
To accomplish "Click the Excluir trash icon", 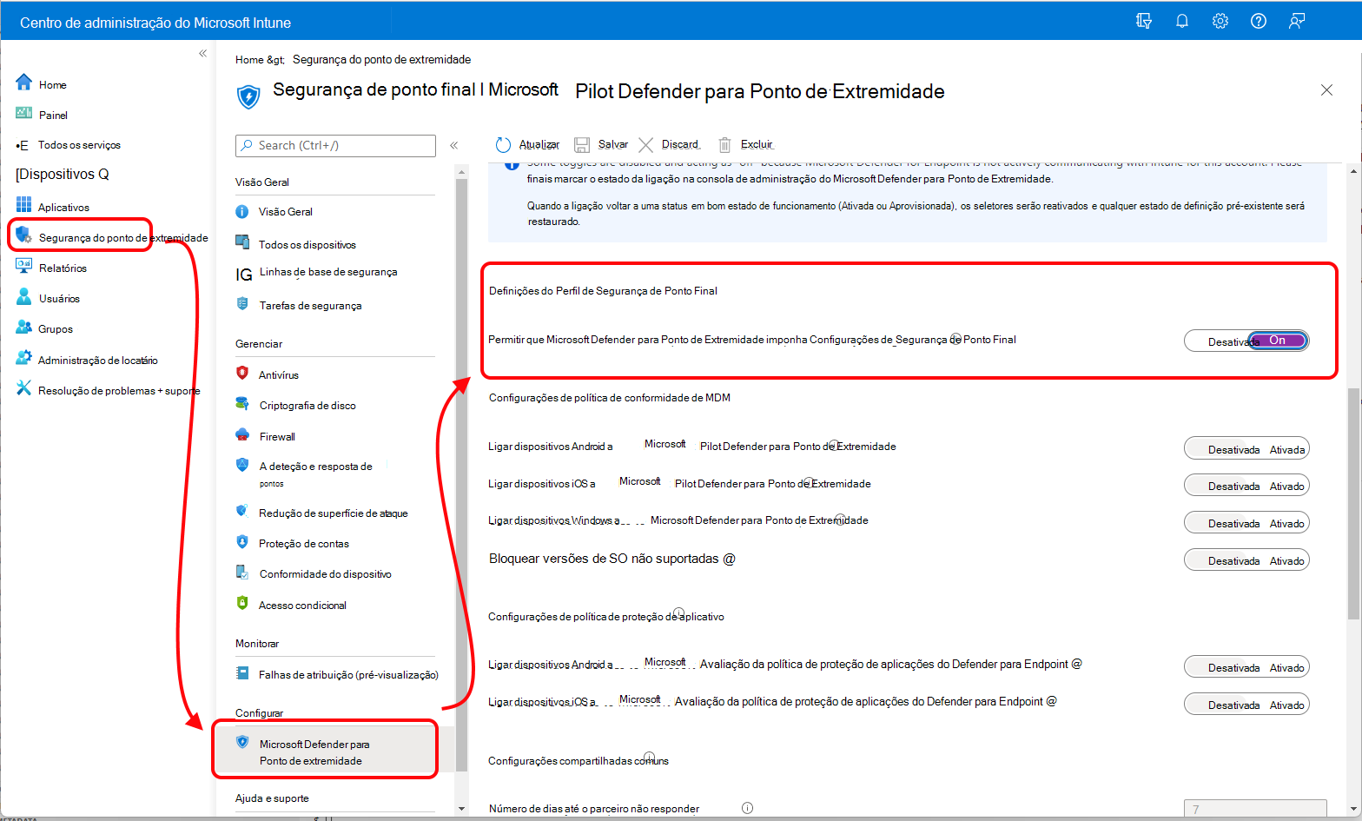I will pos(724,145).
